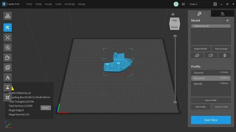Viewport: 236px width, 132px height.
Task: Click the lay flat tool icon
Action: pos(8,87)
